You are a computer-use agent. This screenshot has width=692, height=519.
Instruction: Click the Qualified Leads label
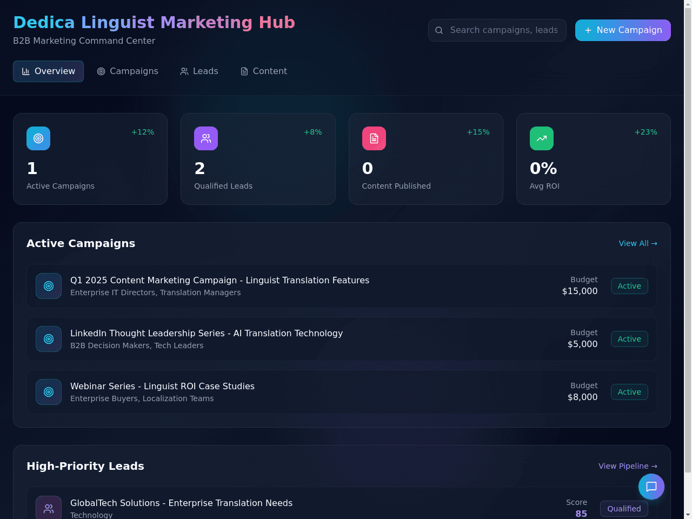[223, 186]
